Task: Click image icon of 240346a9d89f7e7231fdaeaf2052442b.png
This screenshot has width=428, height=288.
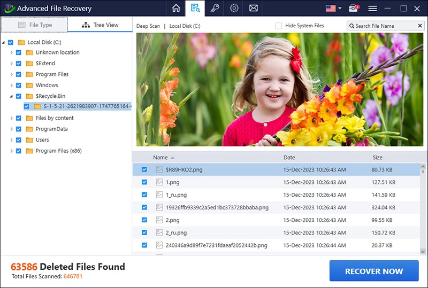Action: pos(159,245)
